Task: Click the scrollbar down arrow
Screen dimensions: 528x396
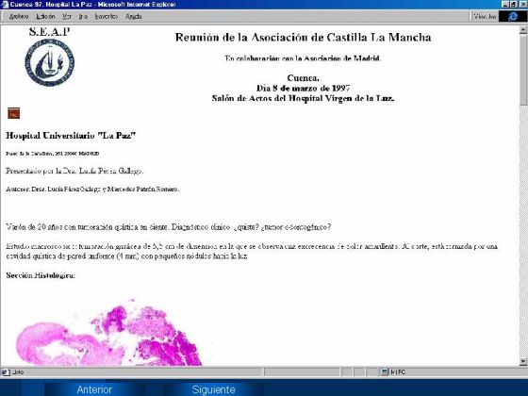Action: (x=523, y=362)
